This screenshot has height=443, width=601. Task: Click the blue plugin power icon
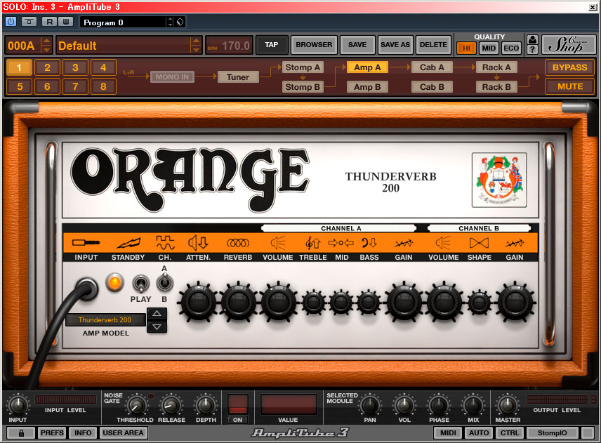[x=11, y=22]
